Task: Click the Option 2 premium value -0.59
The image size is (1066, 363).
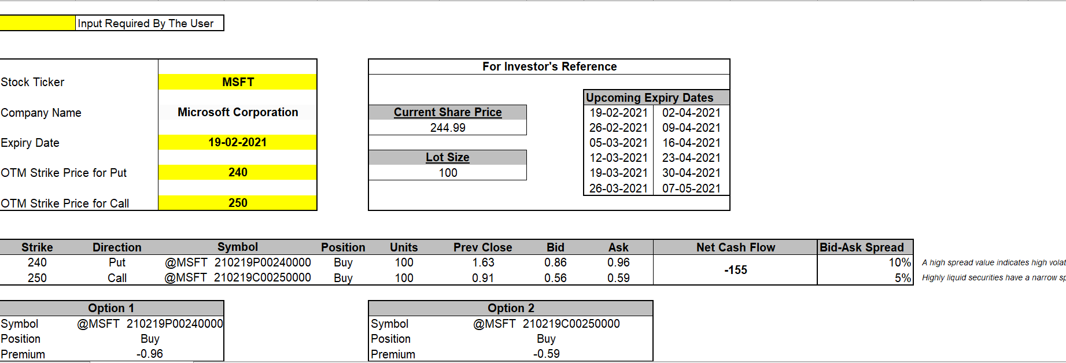Action: tap(546, 354)
